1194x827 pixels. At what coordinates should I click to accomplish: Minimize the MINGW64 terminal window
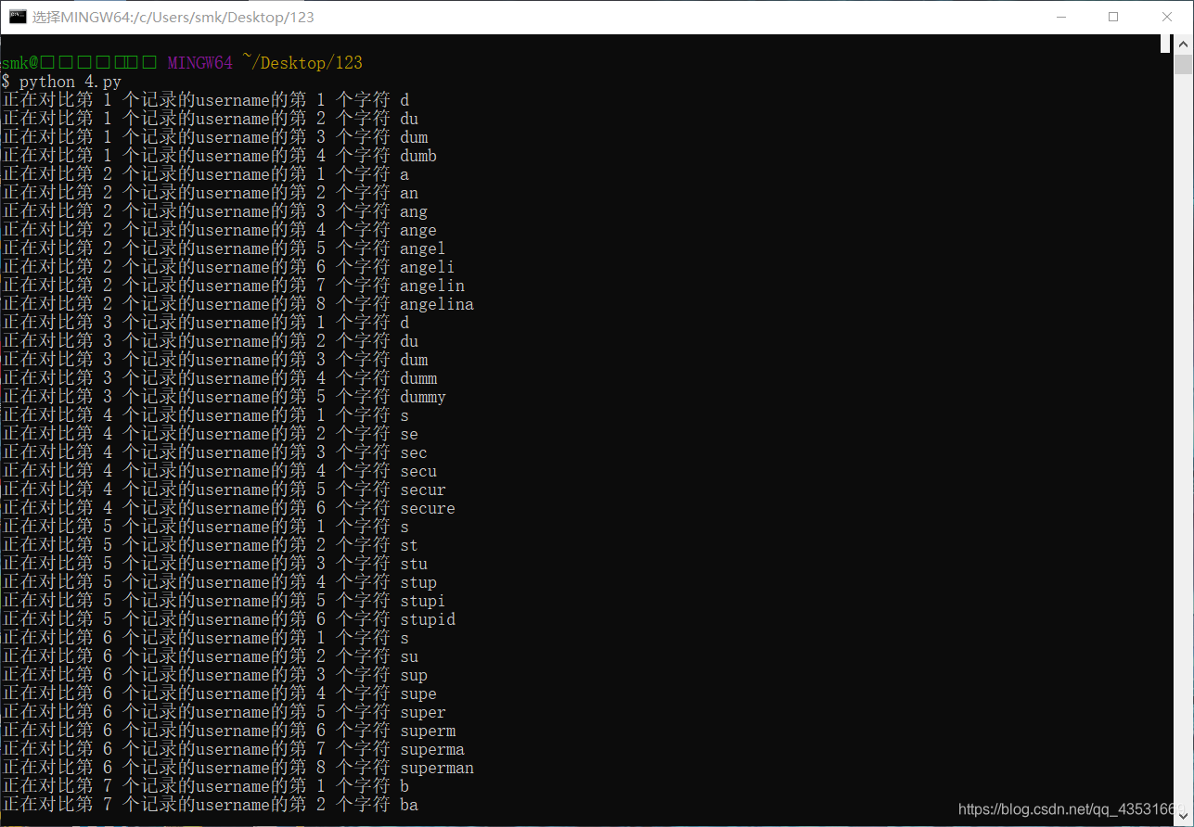[x=1060, y=17]
